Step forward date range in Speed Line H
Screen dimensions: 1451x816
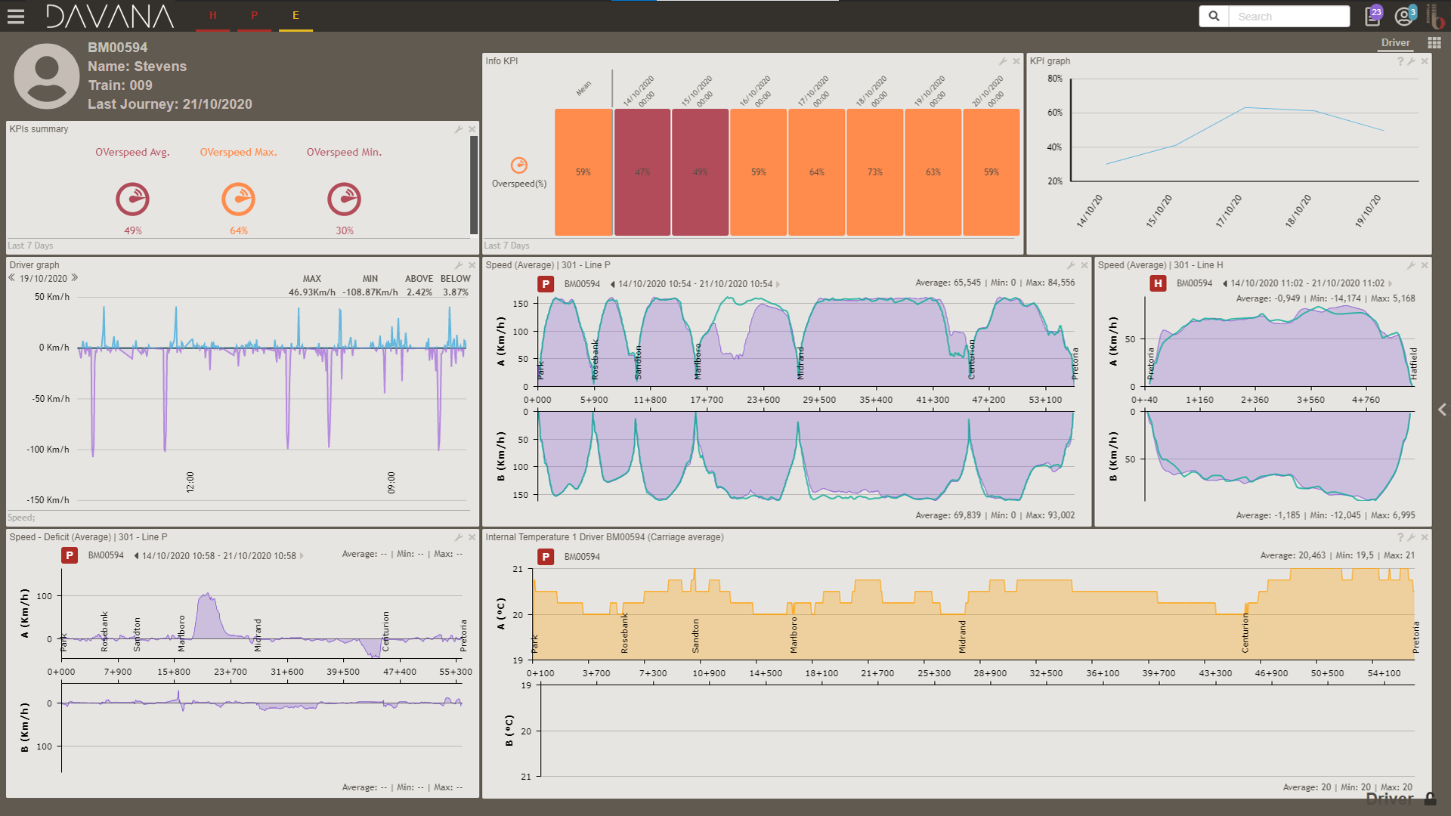[x=1390, y=283]
